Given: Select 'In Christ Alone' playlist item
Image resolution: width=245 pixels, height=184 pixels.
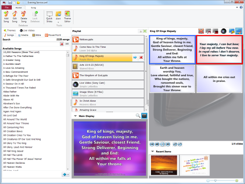Looking at the screenshot, I should 108,103.
